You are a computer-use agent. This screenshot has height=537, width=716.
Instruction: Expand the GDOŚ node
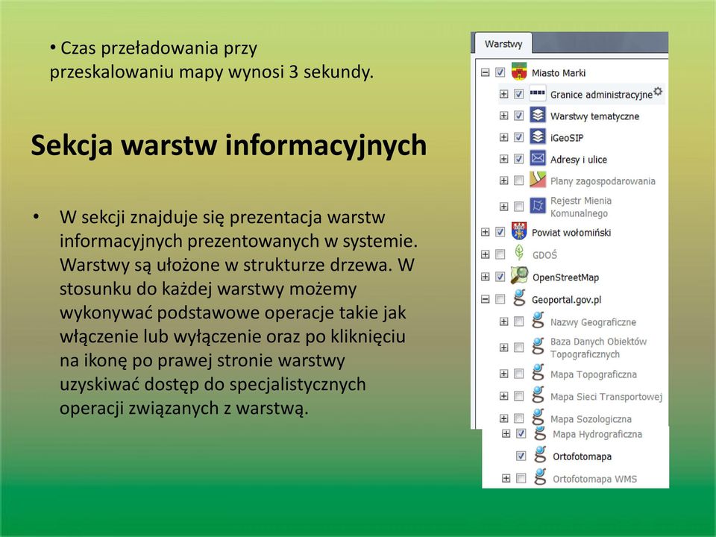point(486,254)
